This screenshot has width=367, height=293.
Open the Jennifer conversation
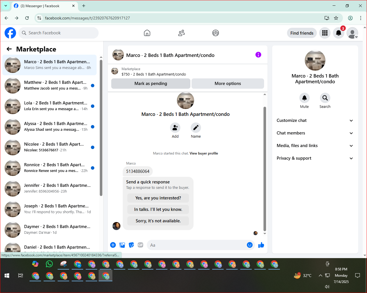[50, 189]
